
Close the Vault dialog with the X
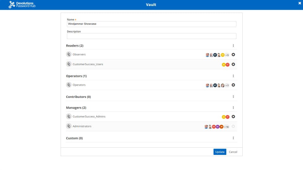click(x=300, y=3)
